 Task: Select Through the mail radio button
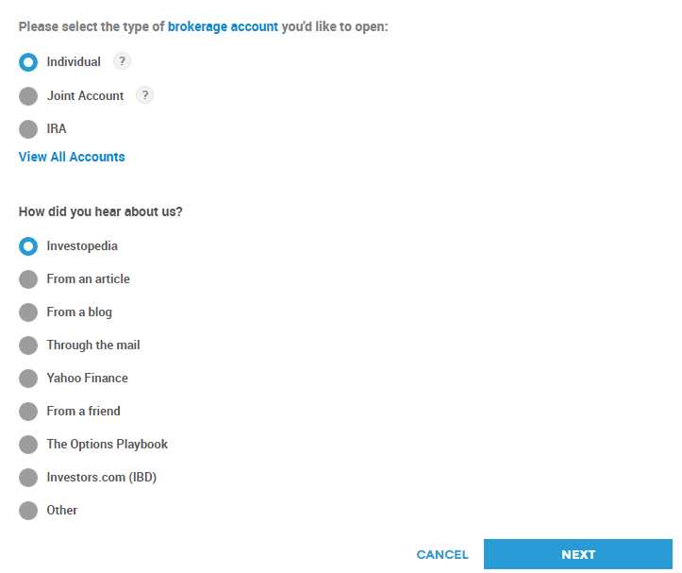pos(28,345)
